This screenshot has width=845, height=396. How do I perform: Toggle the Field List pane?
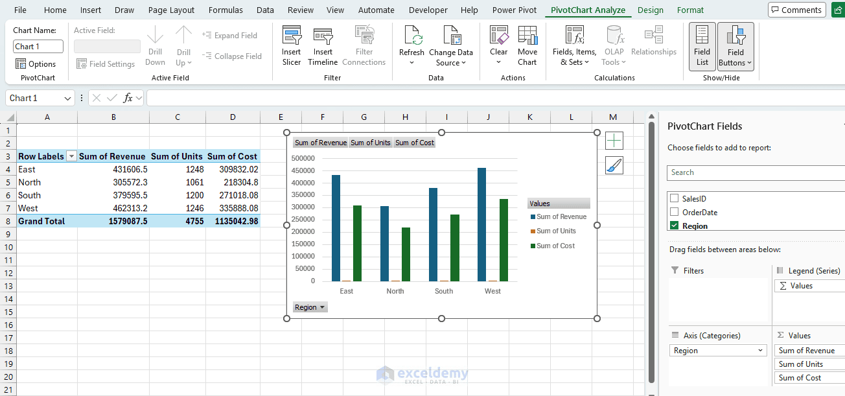click(x=702, y=46)
